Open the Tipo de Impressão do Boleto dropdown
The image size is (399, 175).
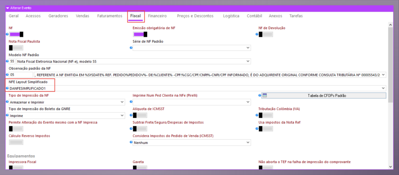point(66,116)
